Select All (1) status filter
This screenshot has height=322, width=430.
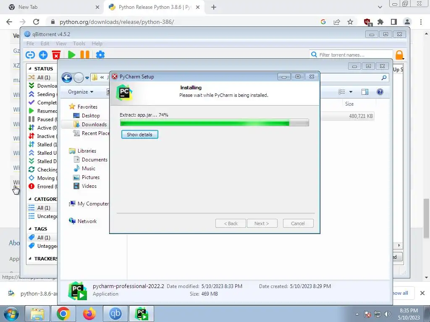tap(42, 78)
